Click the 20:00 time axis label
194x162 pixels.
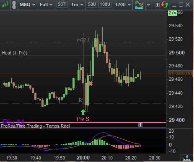click(83, 158)
